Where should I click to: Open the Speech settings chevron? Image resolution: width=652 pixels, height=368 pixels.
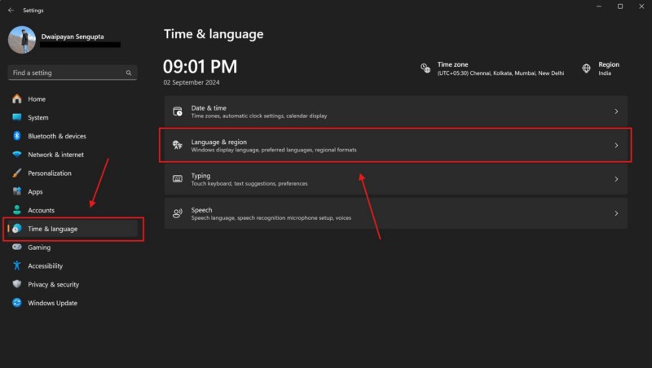coord(616,213)
